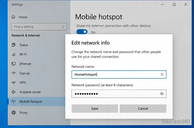This screenshot has width=194, height=128.
Task: Click into the Network name field
Action: pyautogui.click(x=119, y=74)
